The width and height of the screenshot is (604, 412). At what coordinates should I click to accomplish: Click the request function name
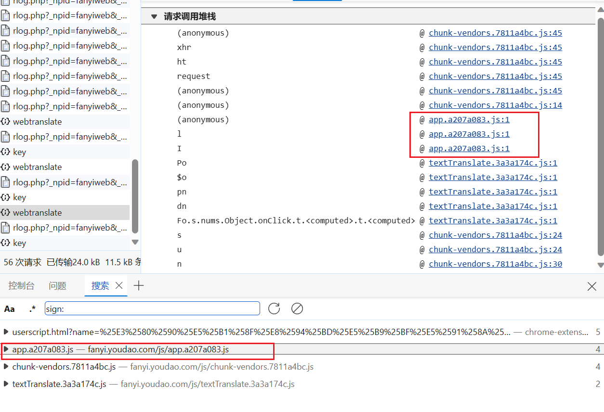[x=194, y=76]
